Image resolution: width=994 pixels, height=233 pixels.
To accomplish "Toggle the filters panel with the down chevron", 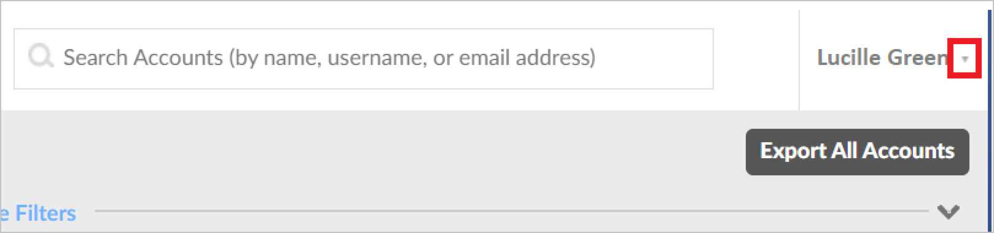I will click(x=949, y=212).
